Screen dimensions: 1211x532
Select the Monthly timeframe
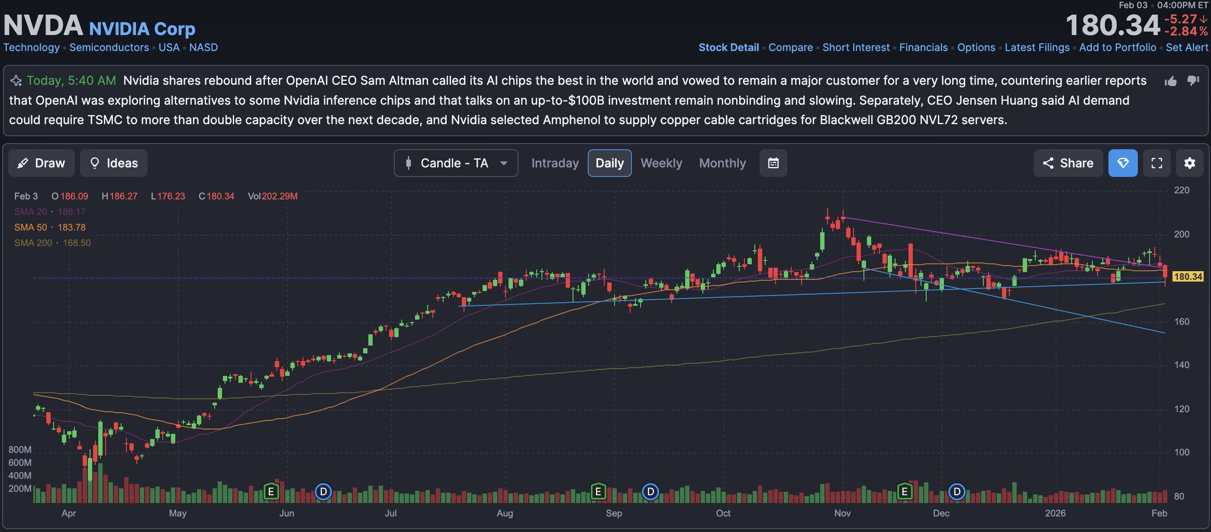coord(722,163)
